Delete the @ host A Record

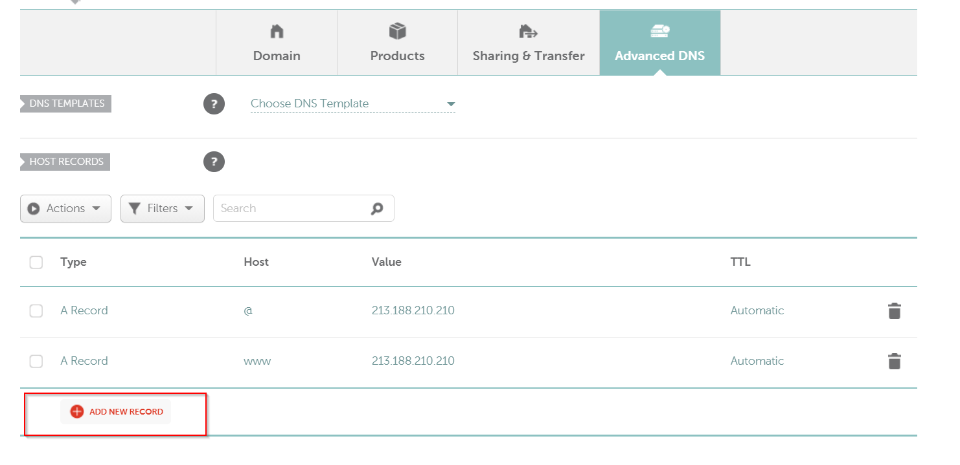(894, 311)
